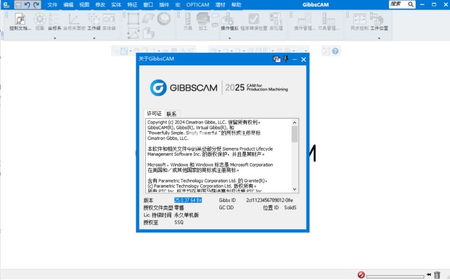
Task: Click the greyed 视图 view icon in ribbon
Action: click(39, 21)
